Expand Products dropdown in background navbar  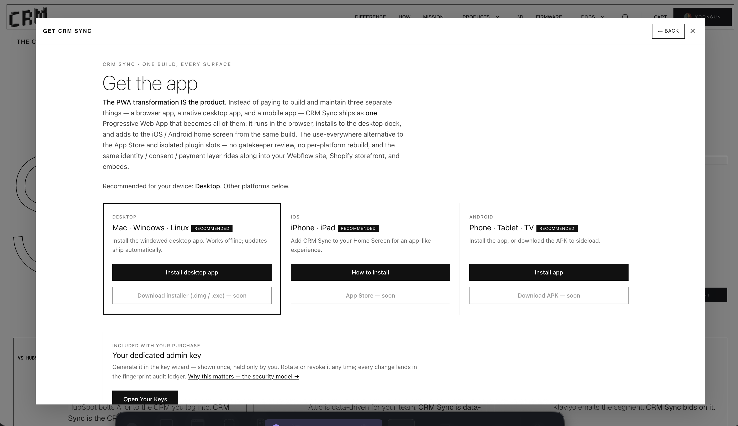coord(481,16)
